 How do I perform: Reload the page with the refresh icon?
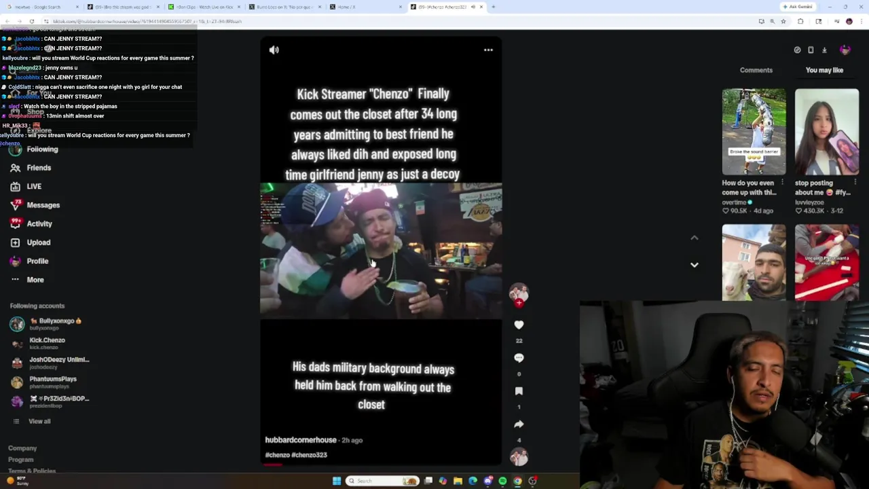pyautogui.click(x=31, y=21)
